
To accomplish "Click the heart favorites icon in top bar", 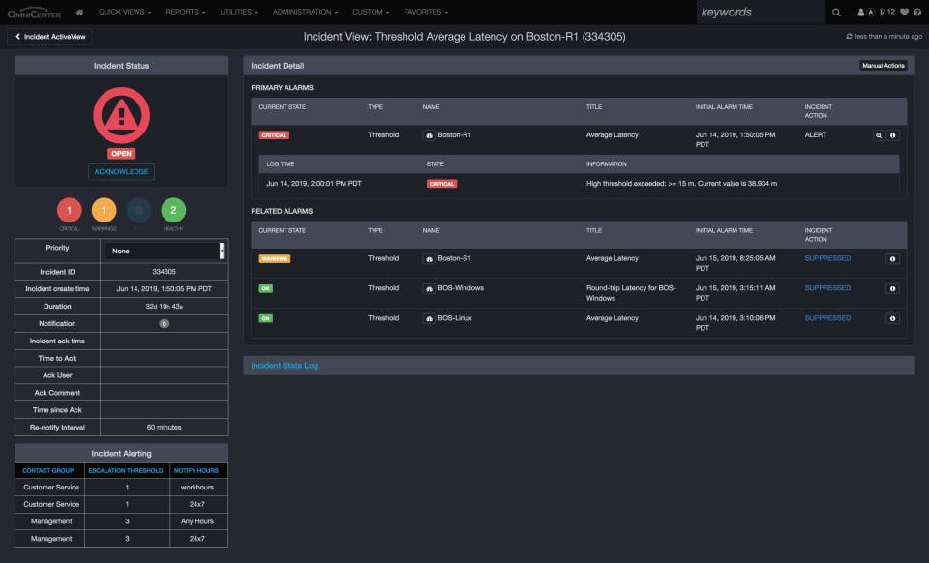I will coord(904,12).
